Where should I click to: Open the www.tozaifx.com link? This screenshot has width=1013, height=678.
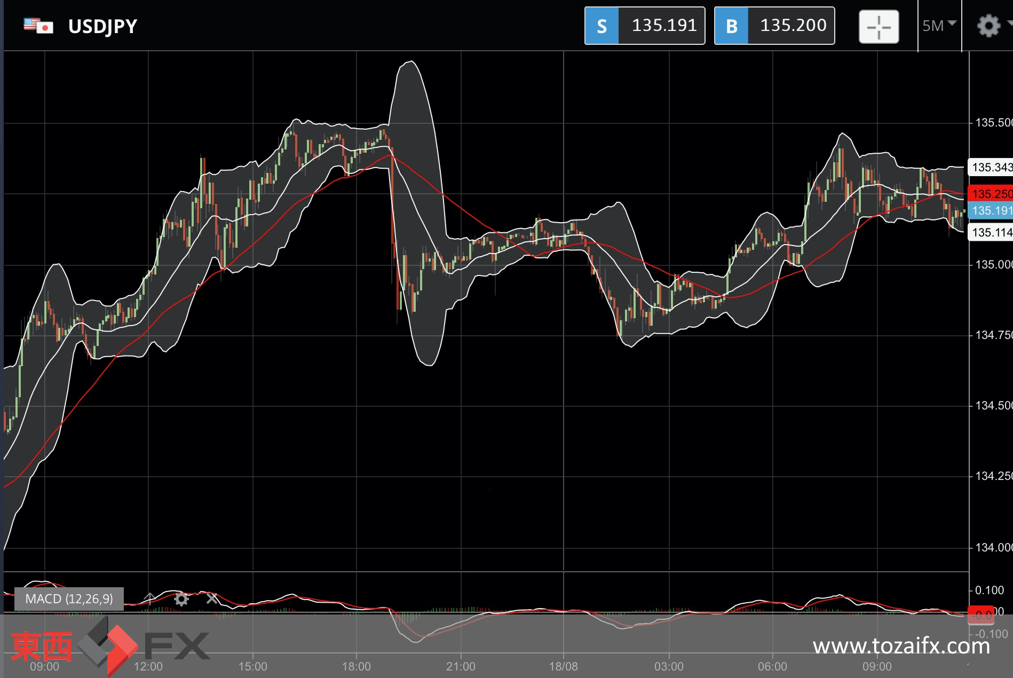coord(901,646)
